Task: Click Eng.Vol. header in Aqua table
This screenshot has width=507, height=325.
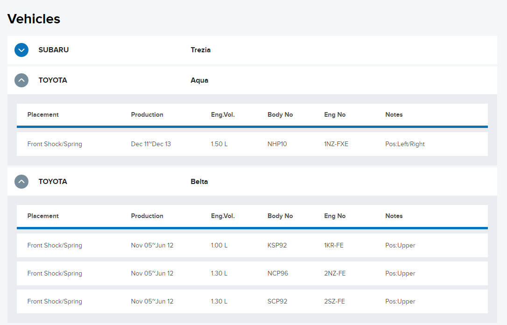Action: (x=223, y=114)
